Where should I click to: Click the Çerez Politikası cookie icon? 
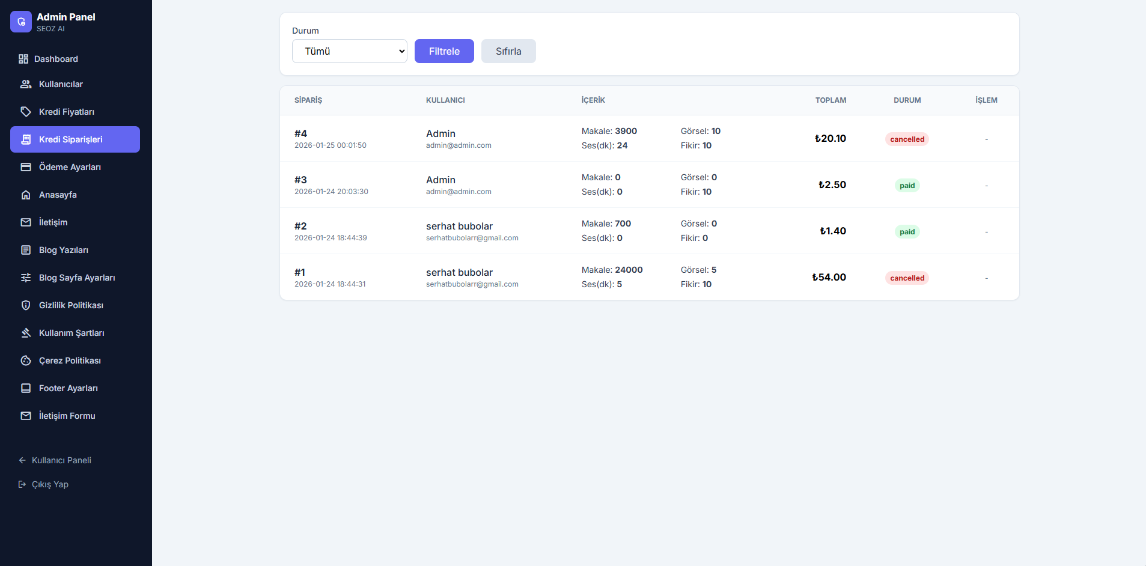pos(26,361)
